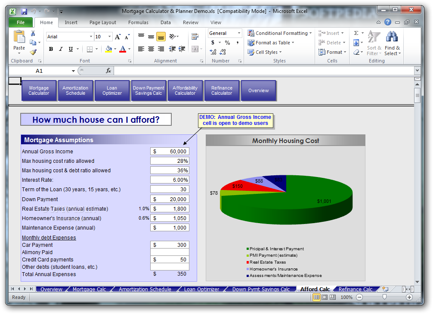
Task: Click the Increase Decimal icon
Action: (213, 52)
